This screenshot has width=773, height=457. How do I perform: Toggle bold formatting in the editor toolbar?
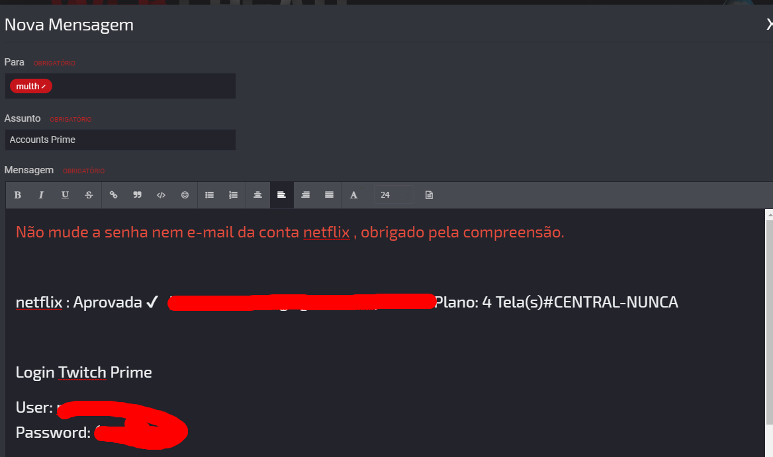(18, 195)
